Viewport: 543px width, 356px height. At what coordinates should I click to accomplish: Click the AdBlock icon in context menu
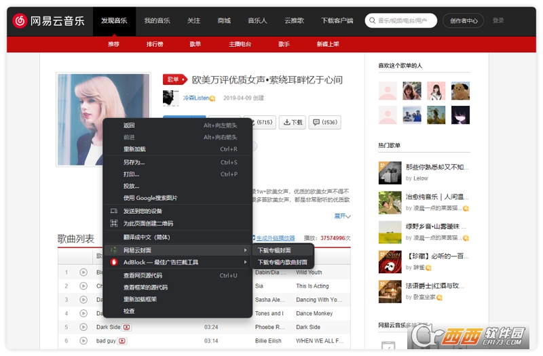click(x=114, y=262)
